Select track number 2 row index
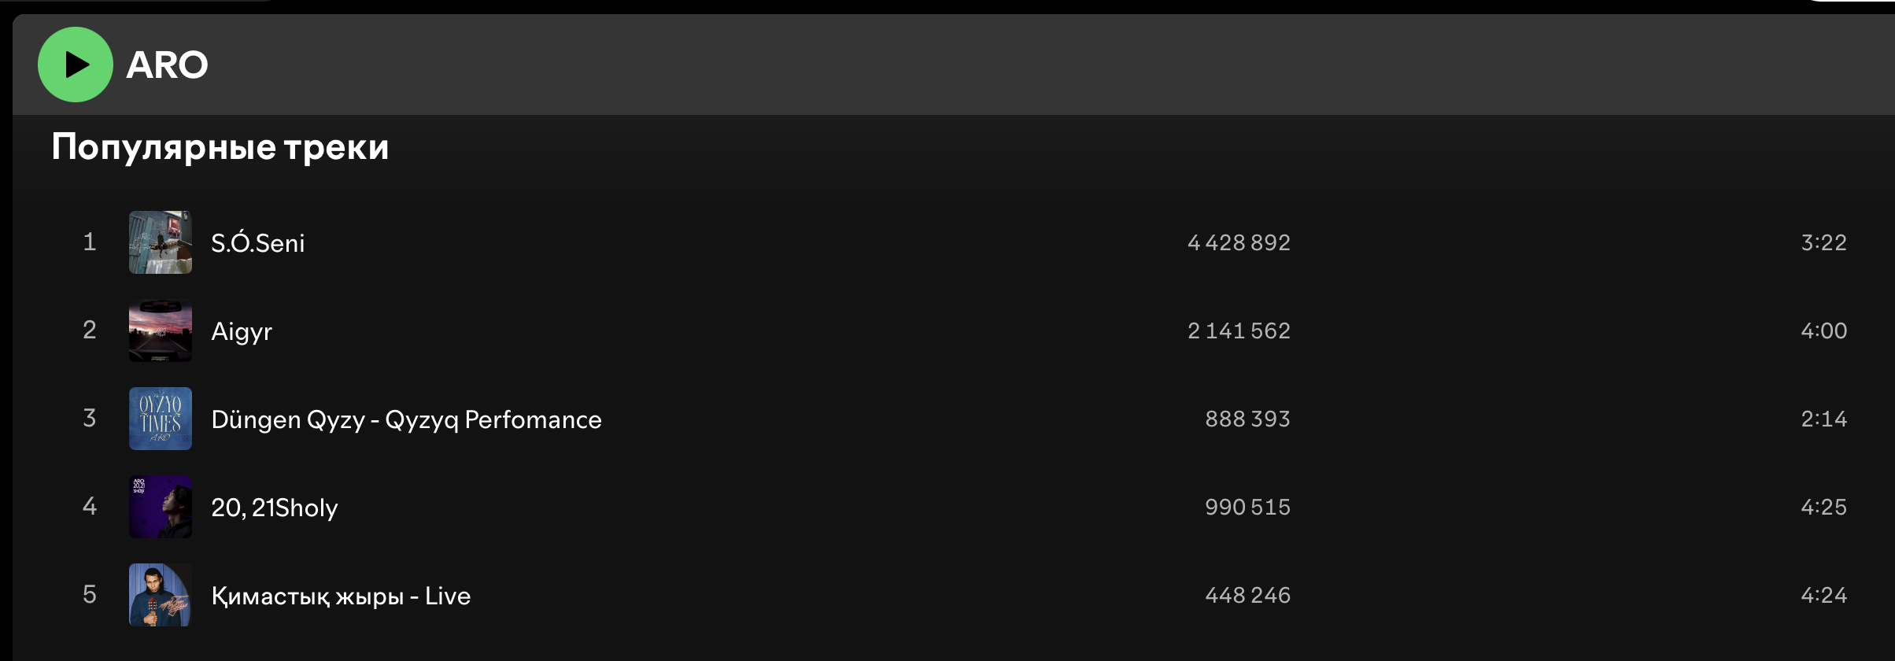Image resolution: width=1895 pixels, height=661 pixels. [x=90, y=330]
